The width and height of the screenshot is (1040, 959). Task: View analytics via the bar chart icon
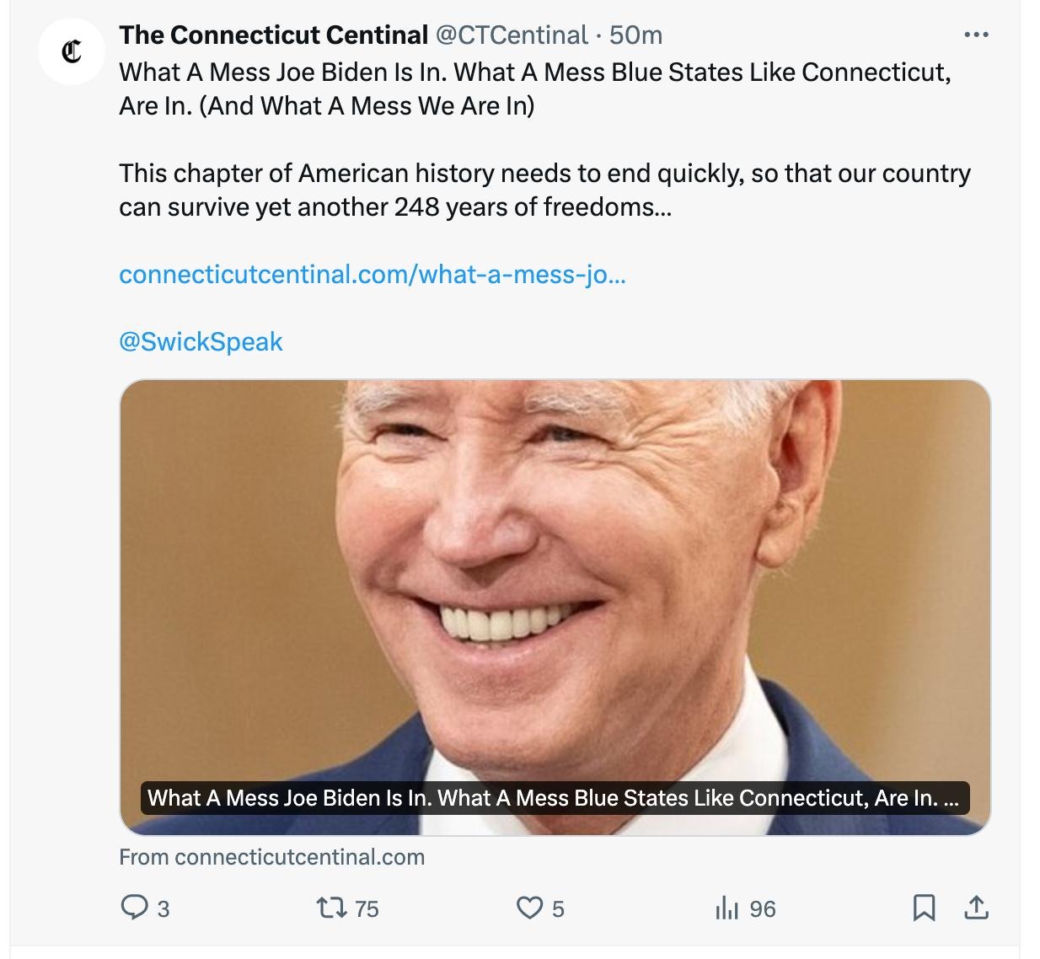coord(726,908)
